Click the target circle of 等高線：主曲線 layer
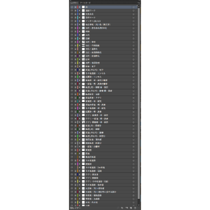 pos(133,199)
